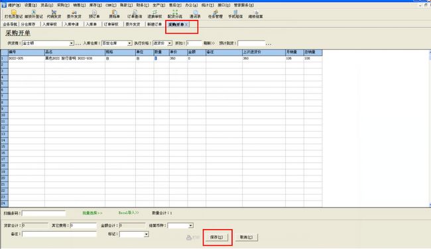Click the bottom 备注 remarks input field
This screenshot has height=249, width=431.
click(60, 234)
